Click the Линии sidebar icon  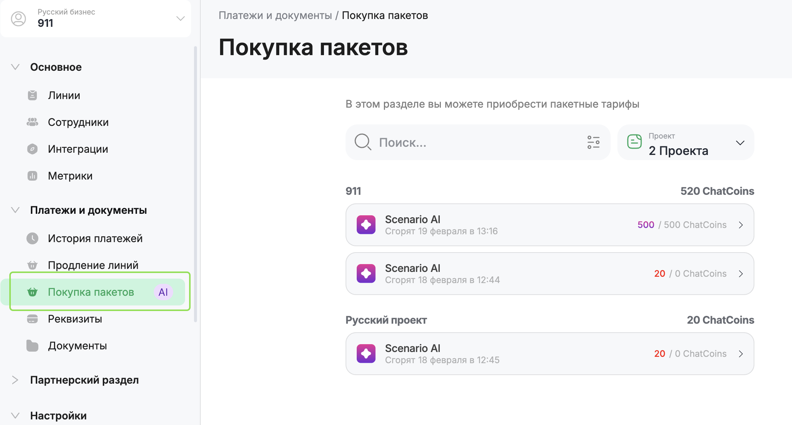coord(32,95)
